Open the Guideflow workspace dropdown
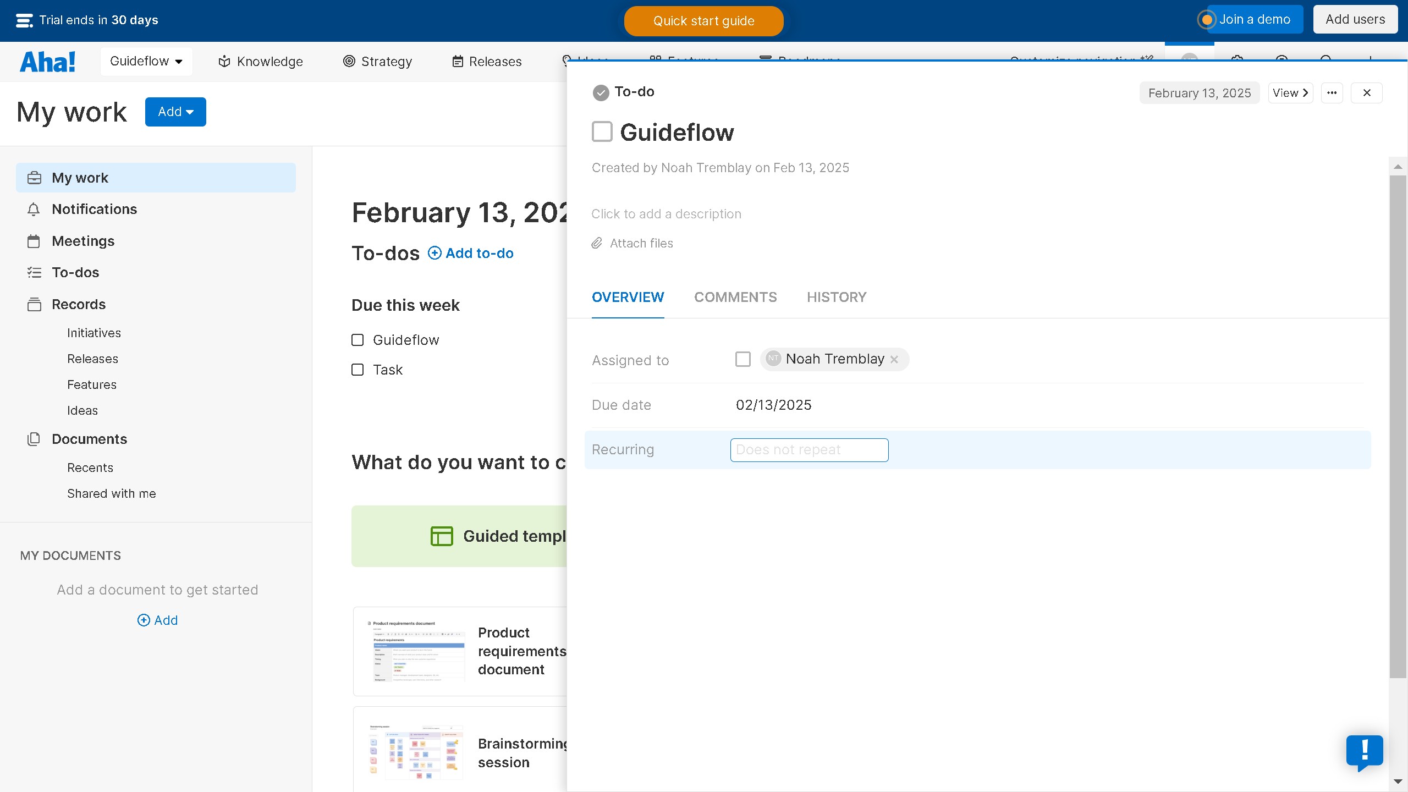The height and width of the screenshot is (792, 1408). coord(146,62)
